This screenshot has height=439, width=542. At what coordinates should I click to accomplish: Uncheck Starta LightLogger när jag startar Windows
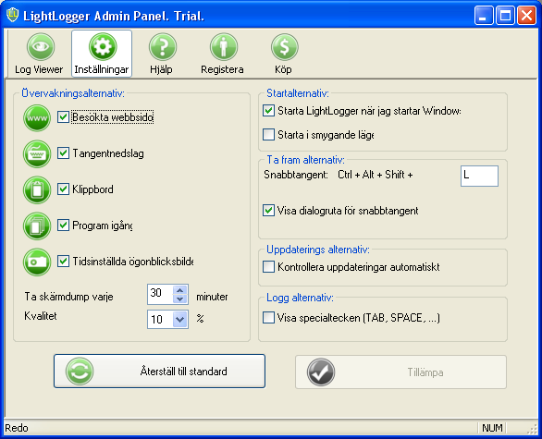[268, 111]
